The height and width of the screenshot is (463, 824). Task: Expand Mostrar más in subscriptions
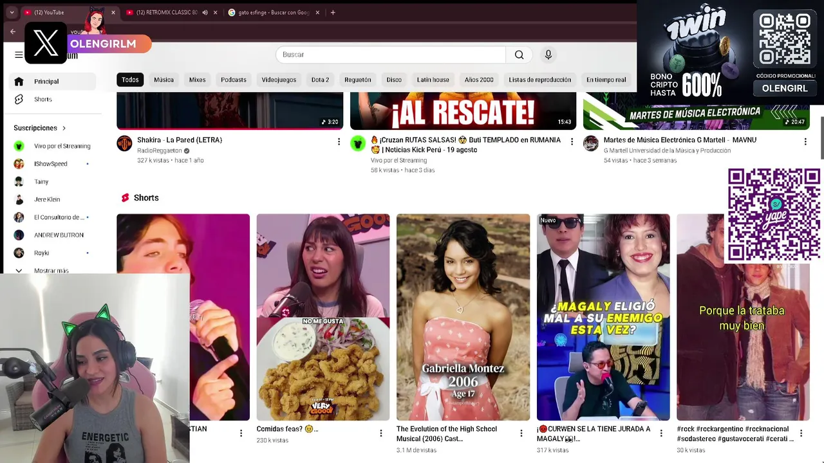(x=50, y=270)
